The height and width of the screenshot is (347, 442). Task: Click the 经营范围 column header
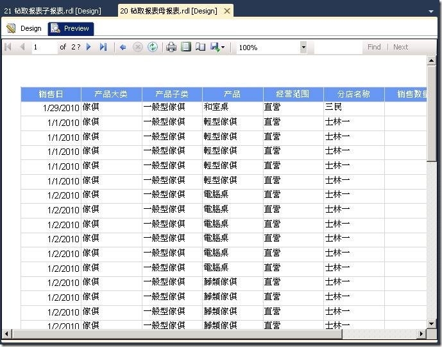(x=293, y=94)
